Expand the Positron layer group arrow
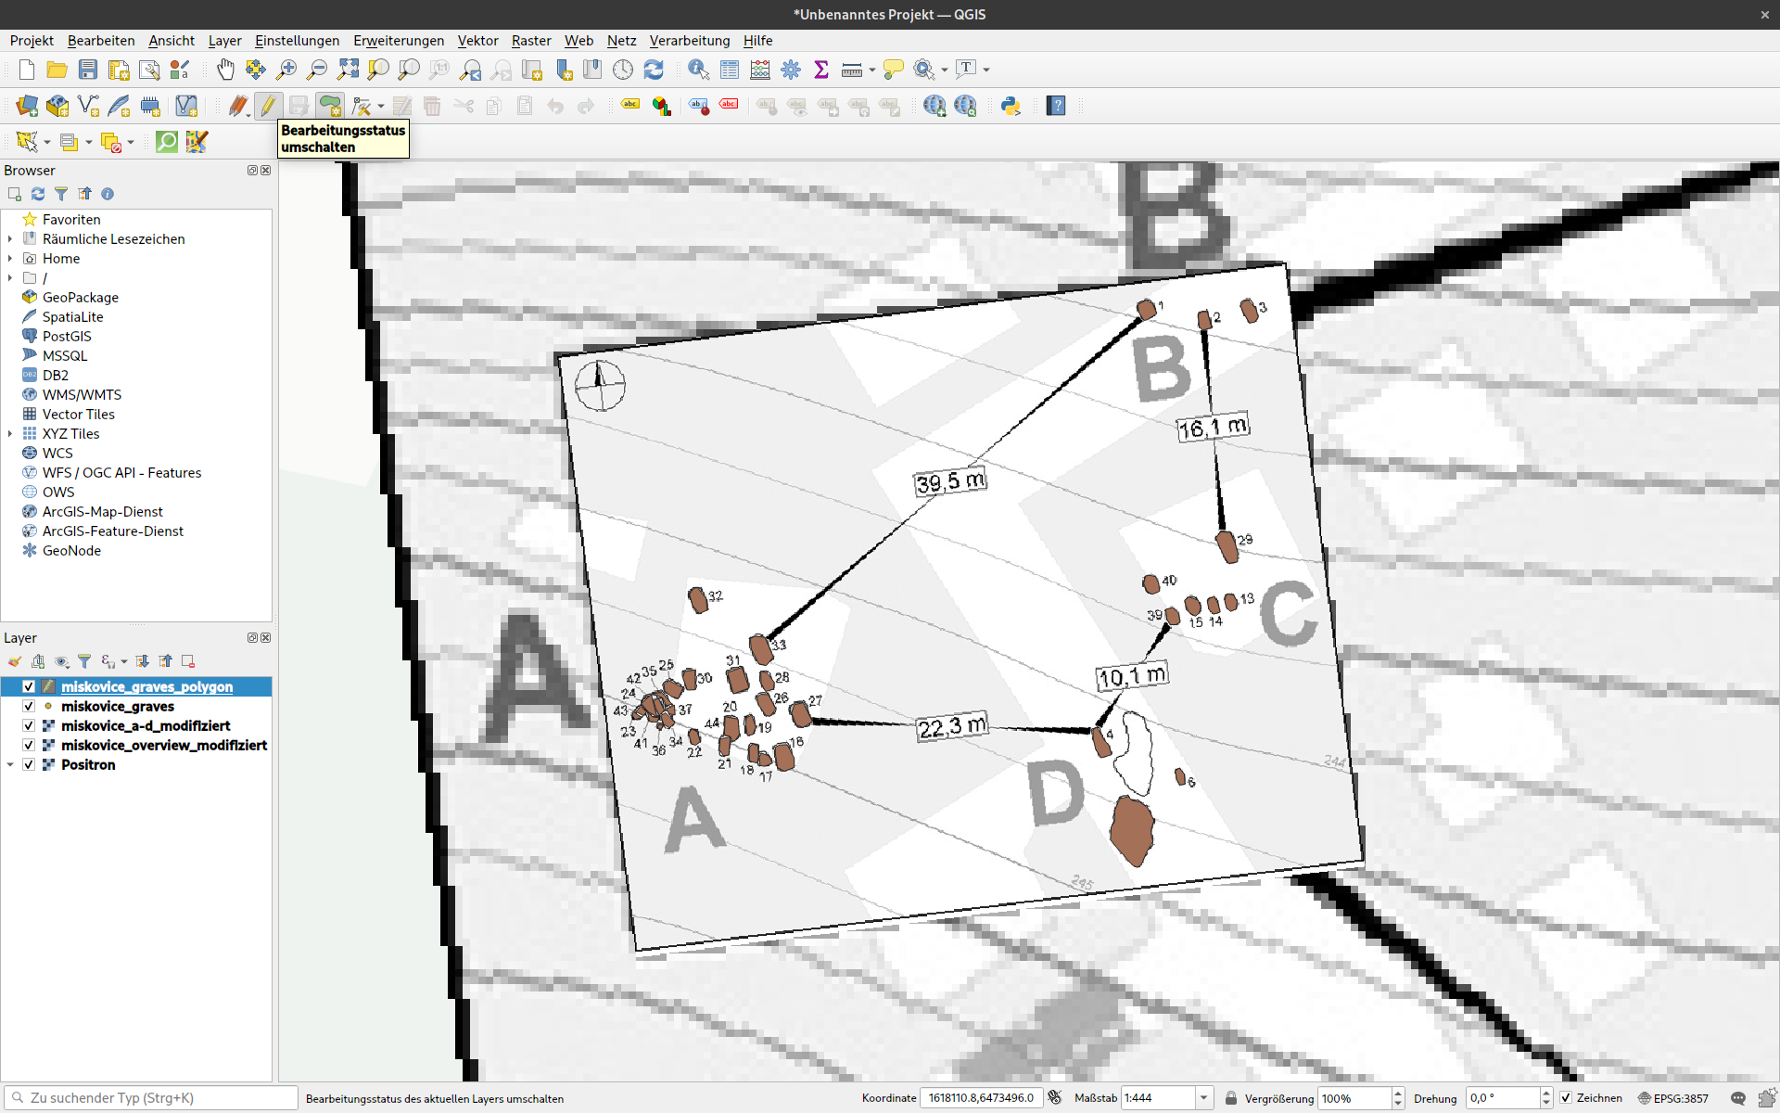The width and height of the screenshot is (1780, 1113). (x=10, y=765)
